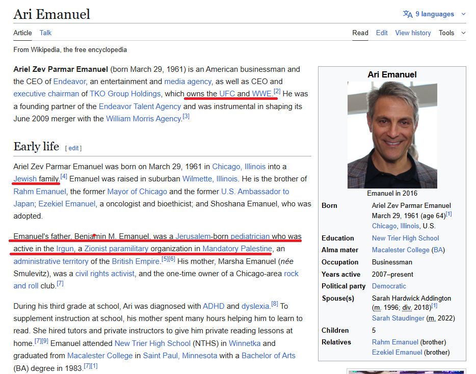Open the British Empire link
The width and height of the screenshot is (476, 374).
coord(136,261)
